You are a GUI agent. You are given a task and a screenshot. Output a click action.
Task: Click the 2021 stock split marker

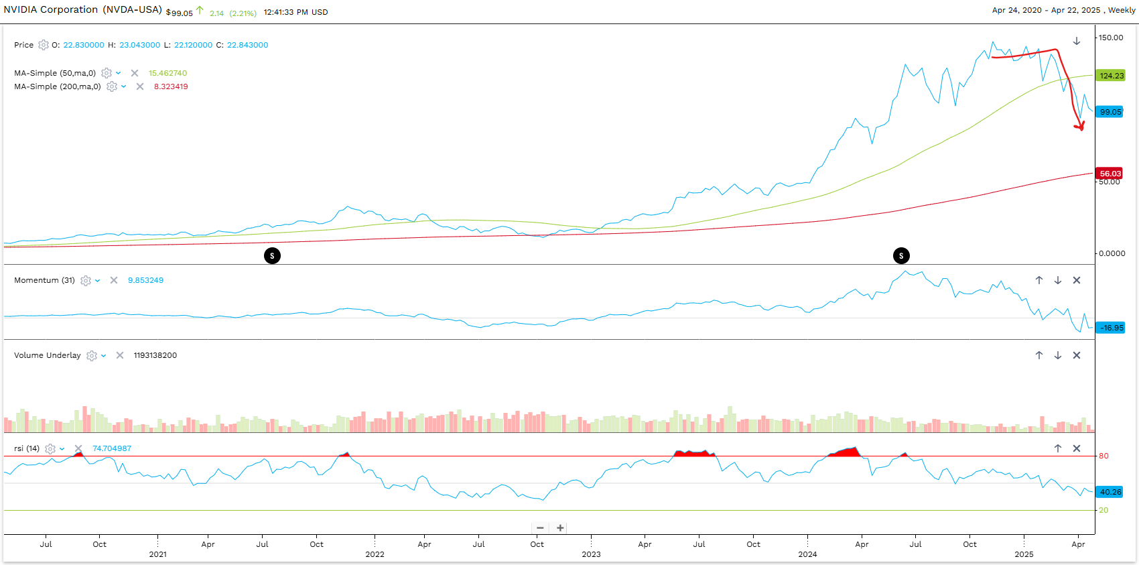[272, 255]
